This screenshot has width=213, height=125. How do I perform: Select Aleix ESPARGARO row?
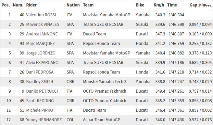[106, 63]
